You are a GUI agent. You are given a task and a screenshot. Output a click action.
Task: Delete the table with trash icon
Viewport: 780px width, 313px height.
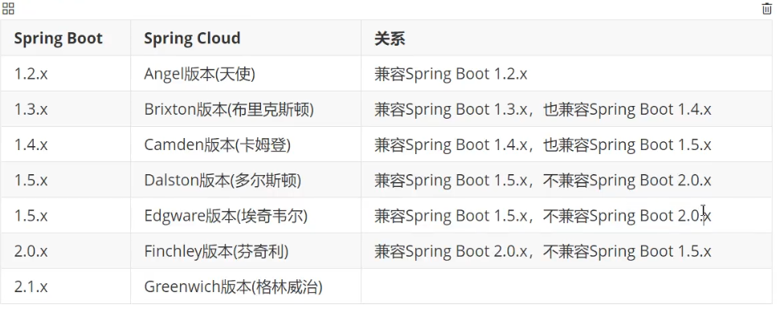(x=766, y=9)
